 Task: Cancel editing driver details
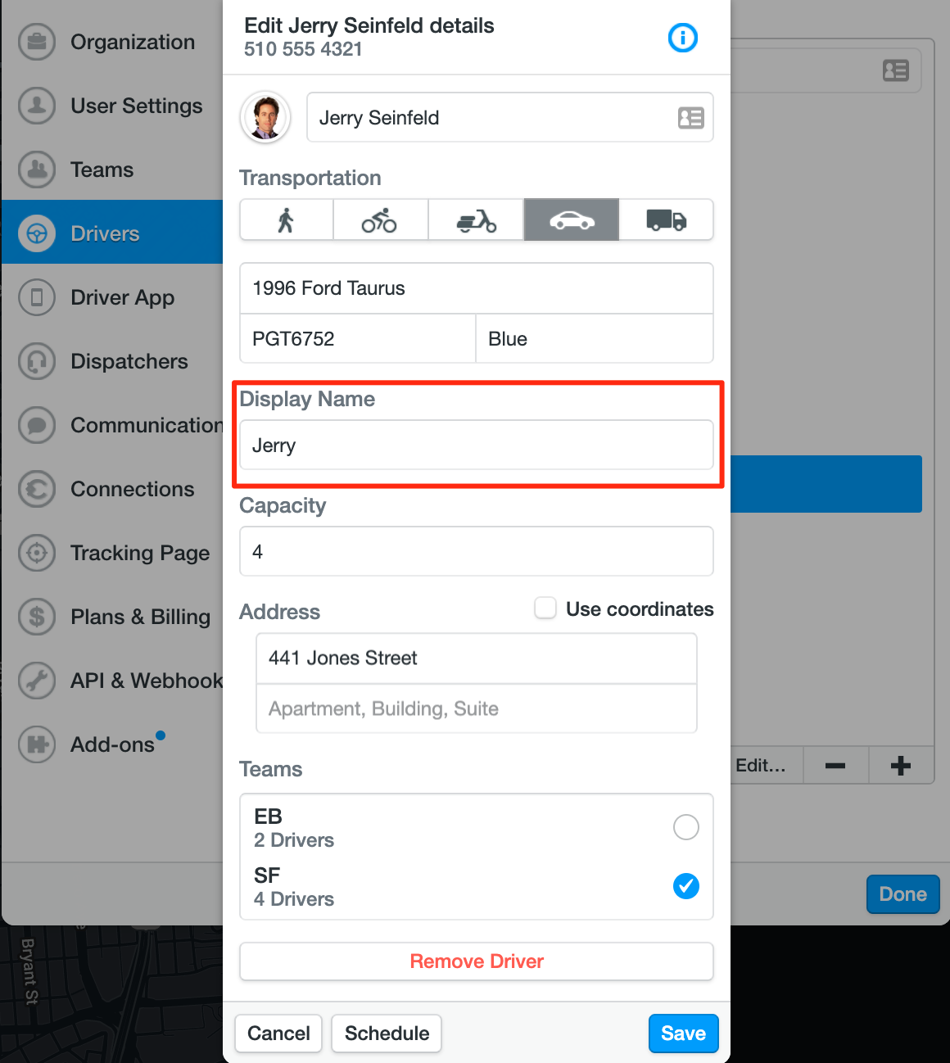[x=278, y=1034]
